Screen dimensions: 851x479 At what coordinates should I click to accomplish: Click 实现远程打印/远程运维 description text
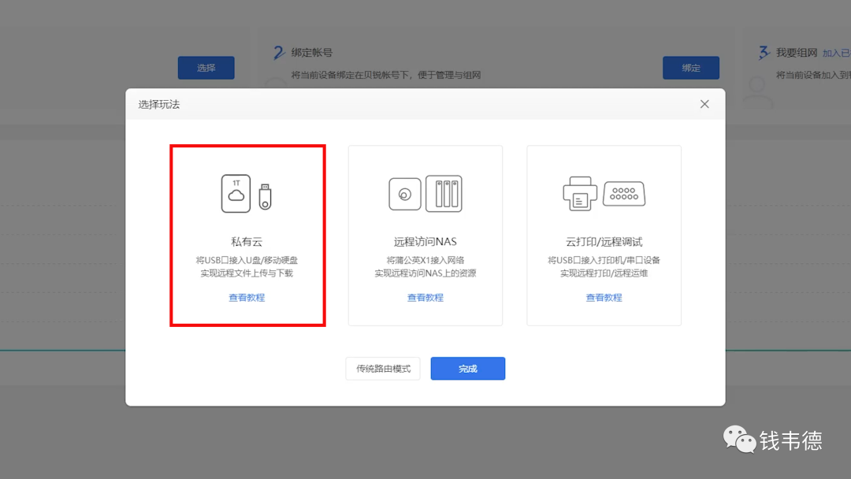(604, 273)
